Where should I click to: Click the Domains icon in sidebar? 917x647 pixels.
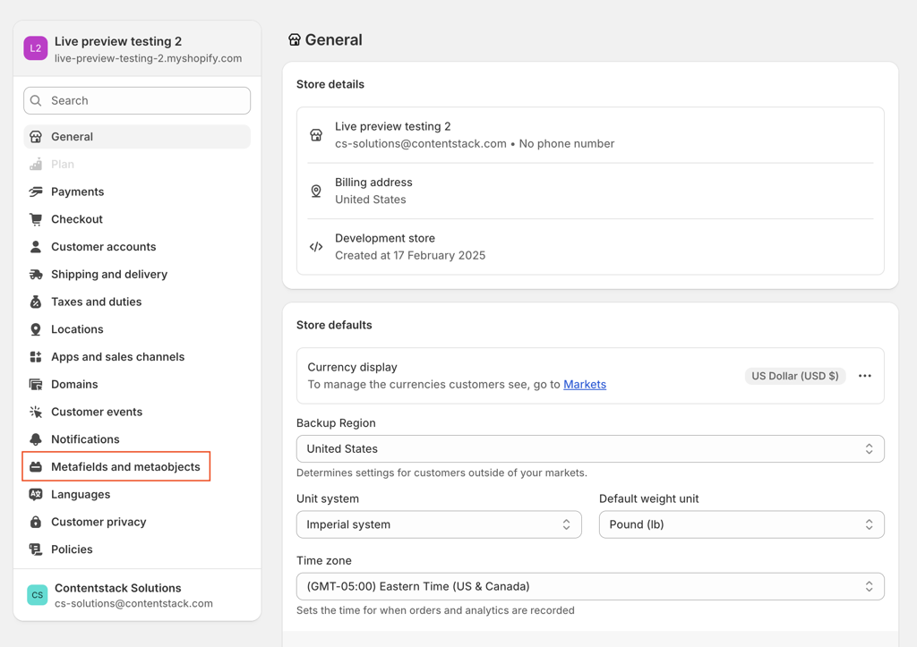36,385
